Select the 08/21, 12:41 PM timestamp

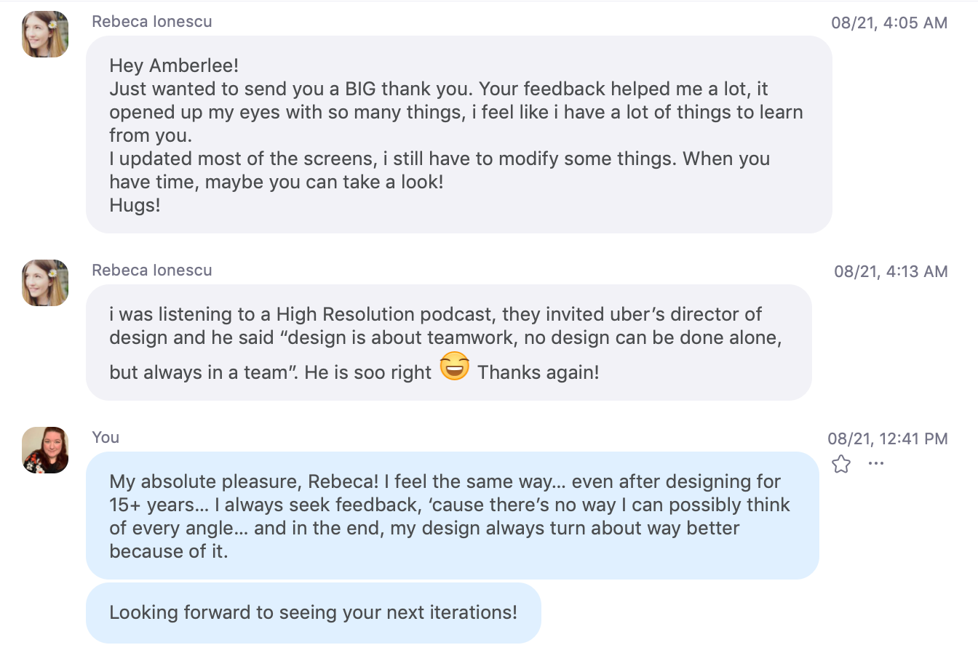(888, 439)
